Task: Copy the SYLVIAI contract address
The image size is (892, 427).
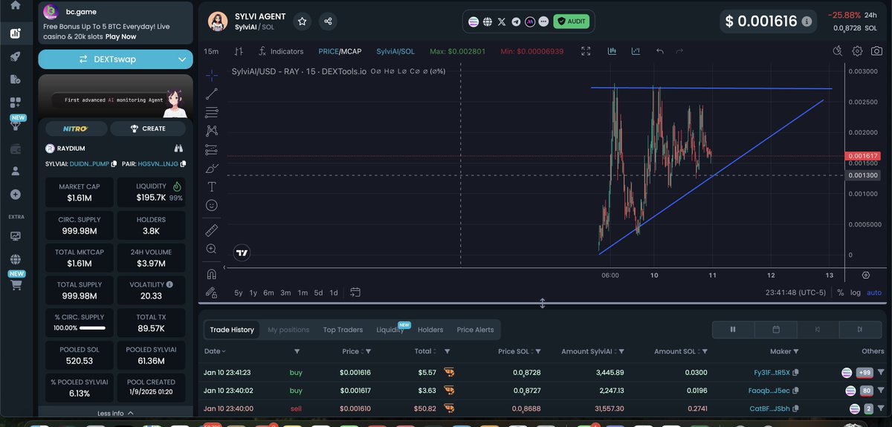Action: click(x=114, y=163)
